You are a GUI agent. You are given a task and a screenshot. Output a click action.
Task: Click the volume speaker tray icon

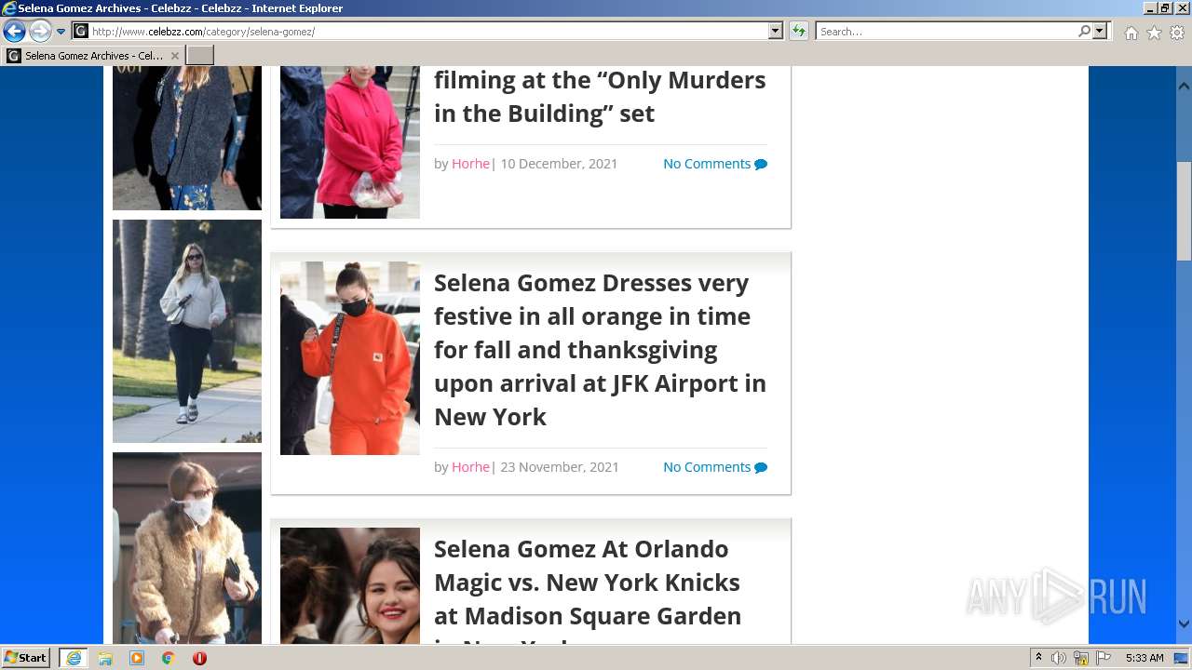point(1059,658)
